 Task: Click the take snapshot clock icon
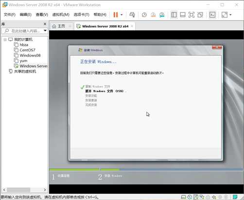(144, 15)
